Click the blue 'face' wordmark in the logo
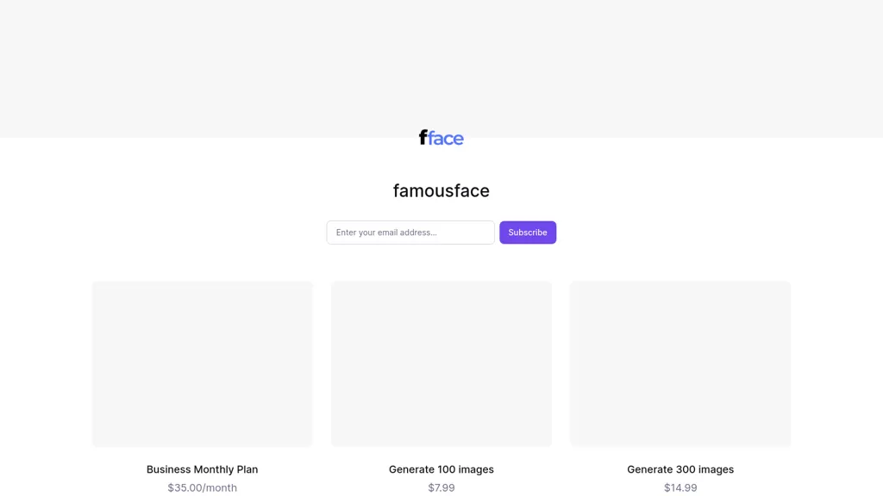 (x=447, y=139)
